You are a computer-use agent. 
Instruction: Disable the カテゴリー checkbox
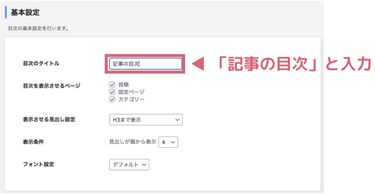click(x=112, y=99)
